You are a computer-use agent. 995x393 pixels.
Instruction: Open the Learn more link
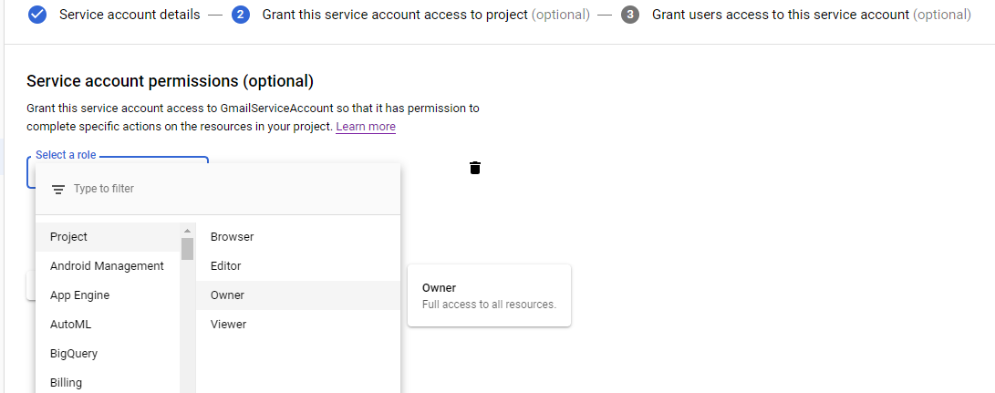click(366, 127)
